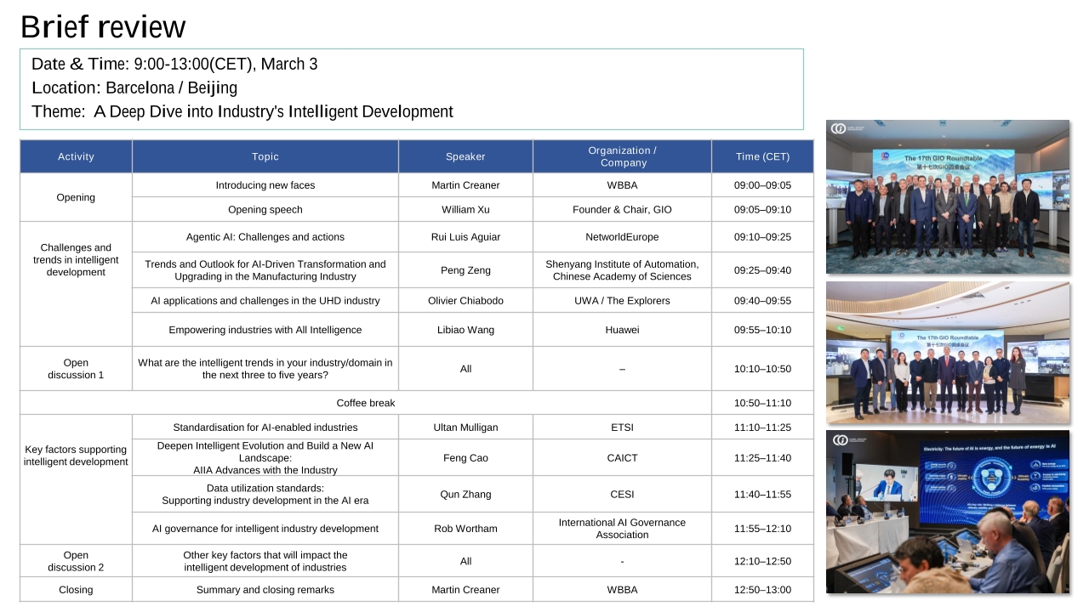Select "Empowering industries with All Intelligence" topic

tap(265, 330)
